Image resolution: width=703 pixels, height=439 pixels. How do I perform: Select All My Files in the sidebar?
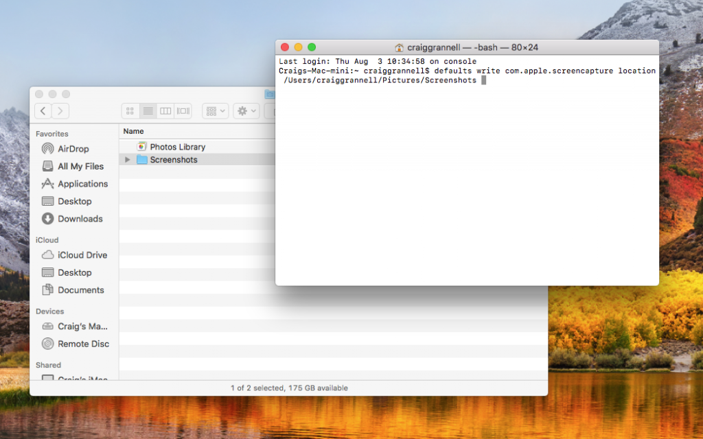pyautogui.click(x=73, y=166)
